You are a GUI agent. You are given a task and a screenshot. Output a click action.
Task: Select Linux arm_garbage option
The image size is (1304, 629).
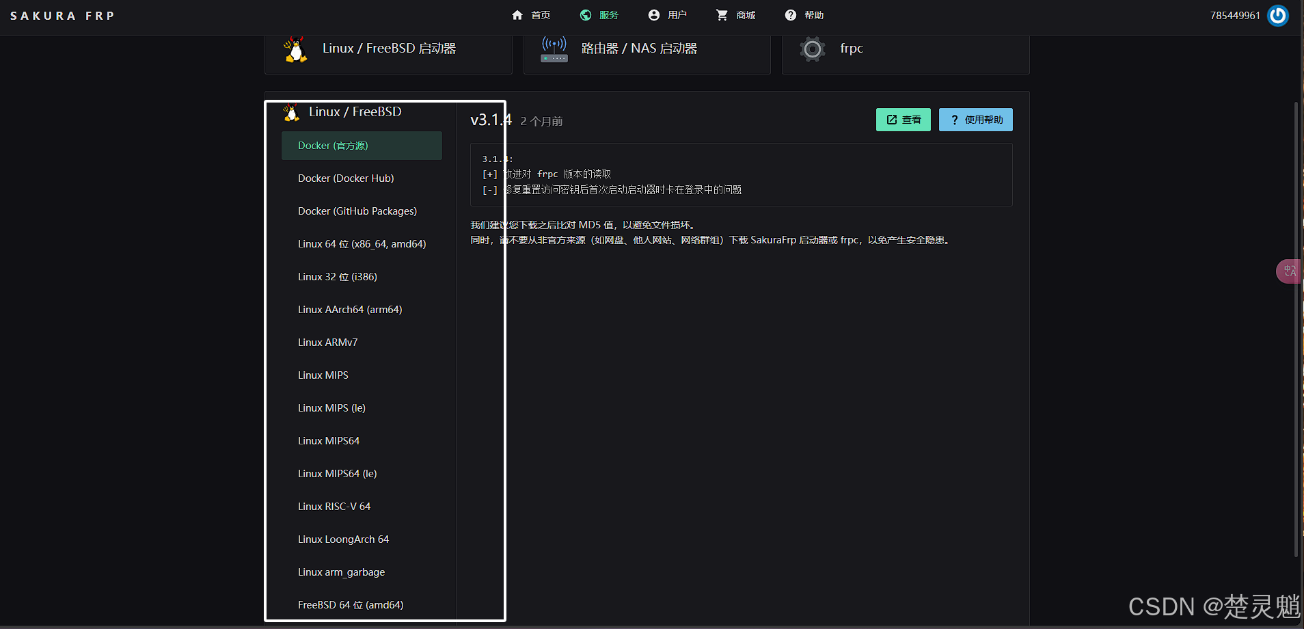pyautogui.click(x=362, y=572)
